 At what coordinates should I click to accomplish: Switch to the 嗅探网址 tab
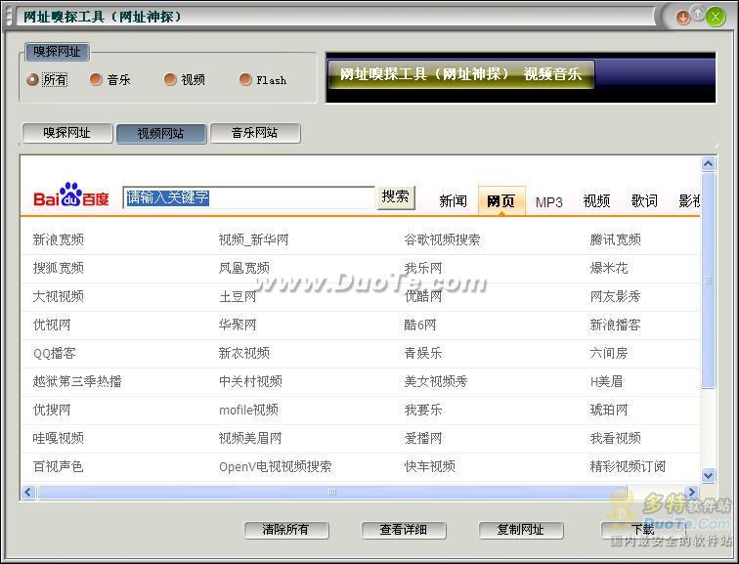coord(66,133)
